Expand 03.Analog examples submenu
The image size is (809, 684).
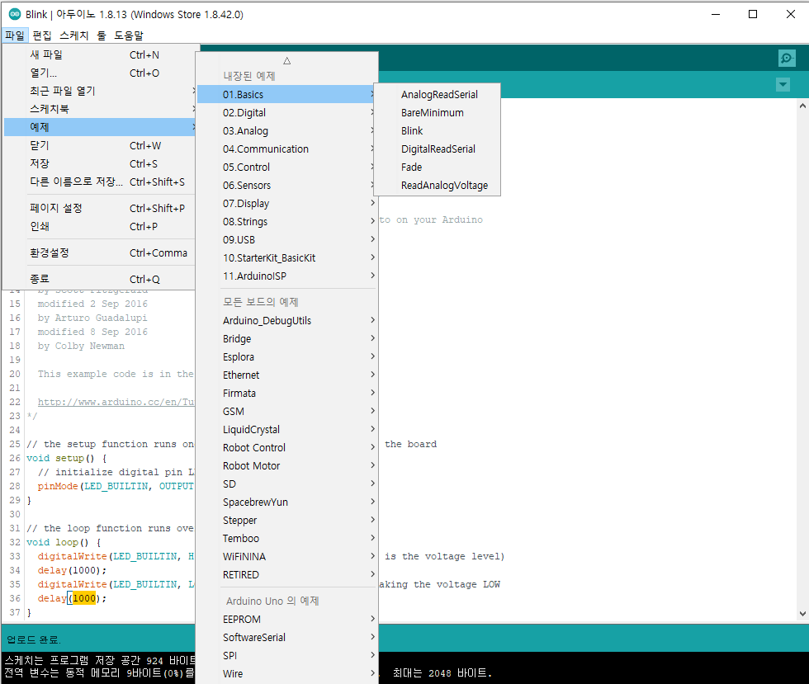(x=287, y=130)
